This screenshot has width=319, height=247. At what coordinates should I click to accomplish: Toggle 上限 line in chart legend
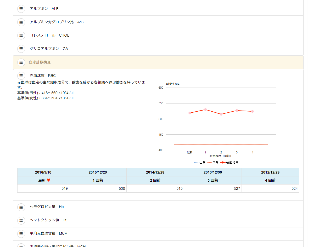[x=200, y=163]
